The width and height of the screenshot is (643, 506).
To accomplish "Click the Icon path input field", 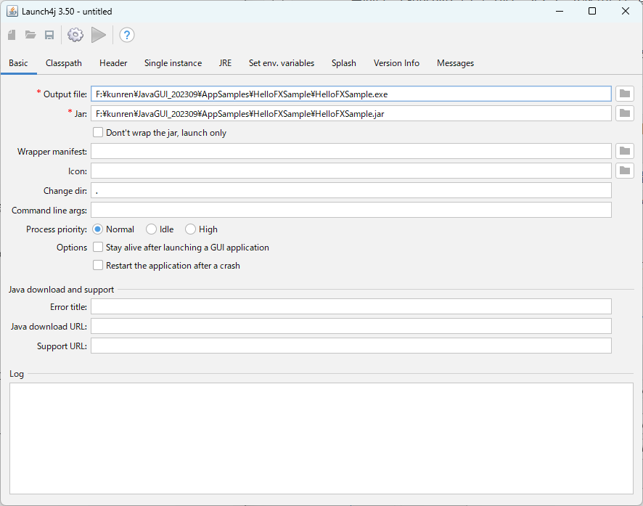I will tap(351, 171).
